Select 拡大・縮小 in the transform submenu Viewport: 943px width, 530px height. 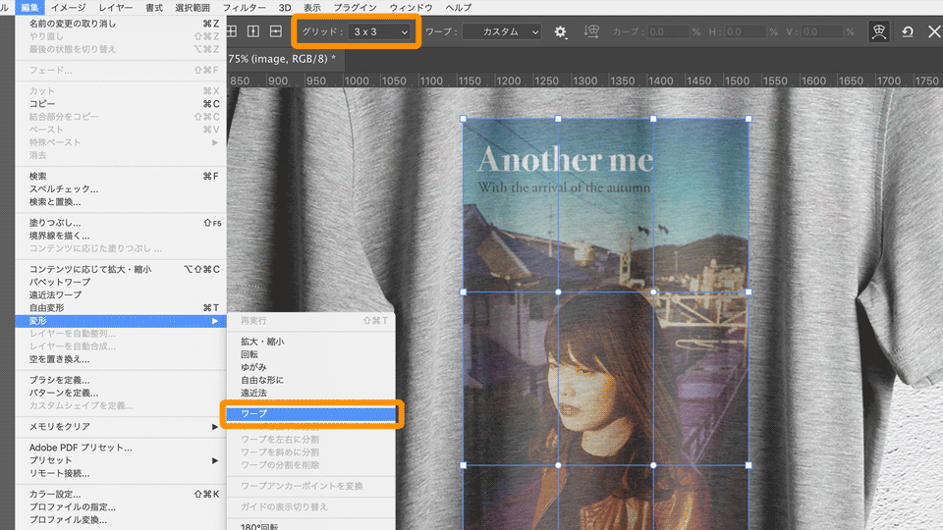tap(311, 342)
